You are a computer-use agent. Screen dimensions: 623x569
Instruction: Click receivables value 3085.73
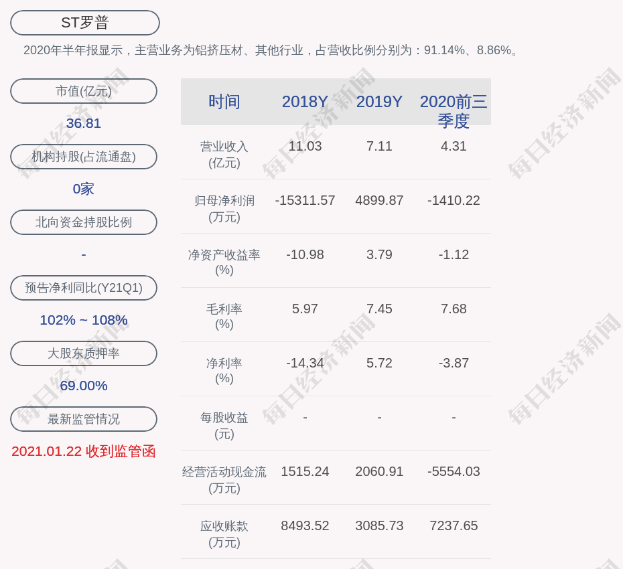click(x=379, y=525)
